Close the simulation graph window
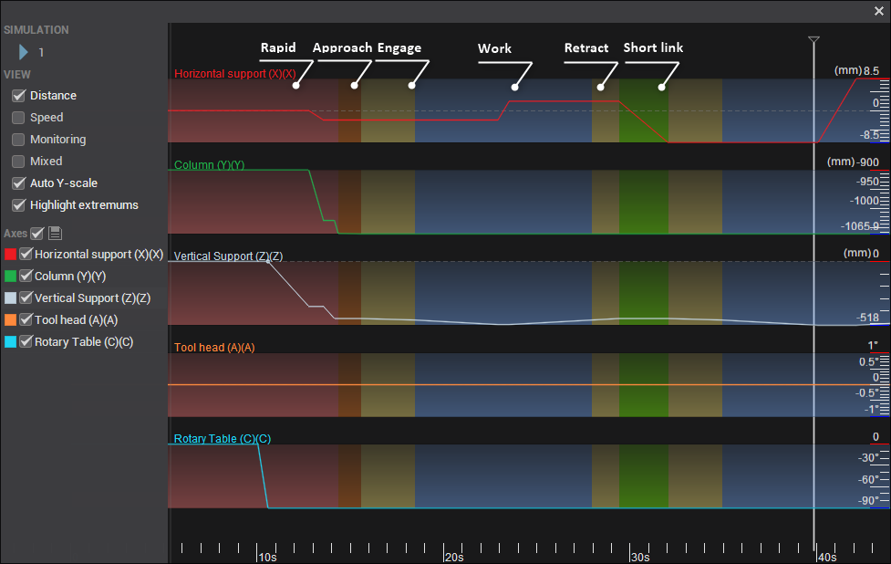891x564 pixels. pos(878,11)
